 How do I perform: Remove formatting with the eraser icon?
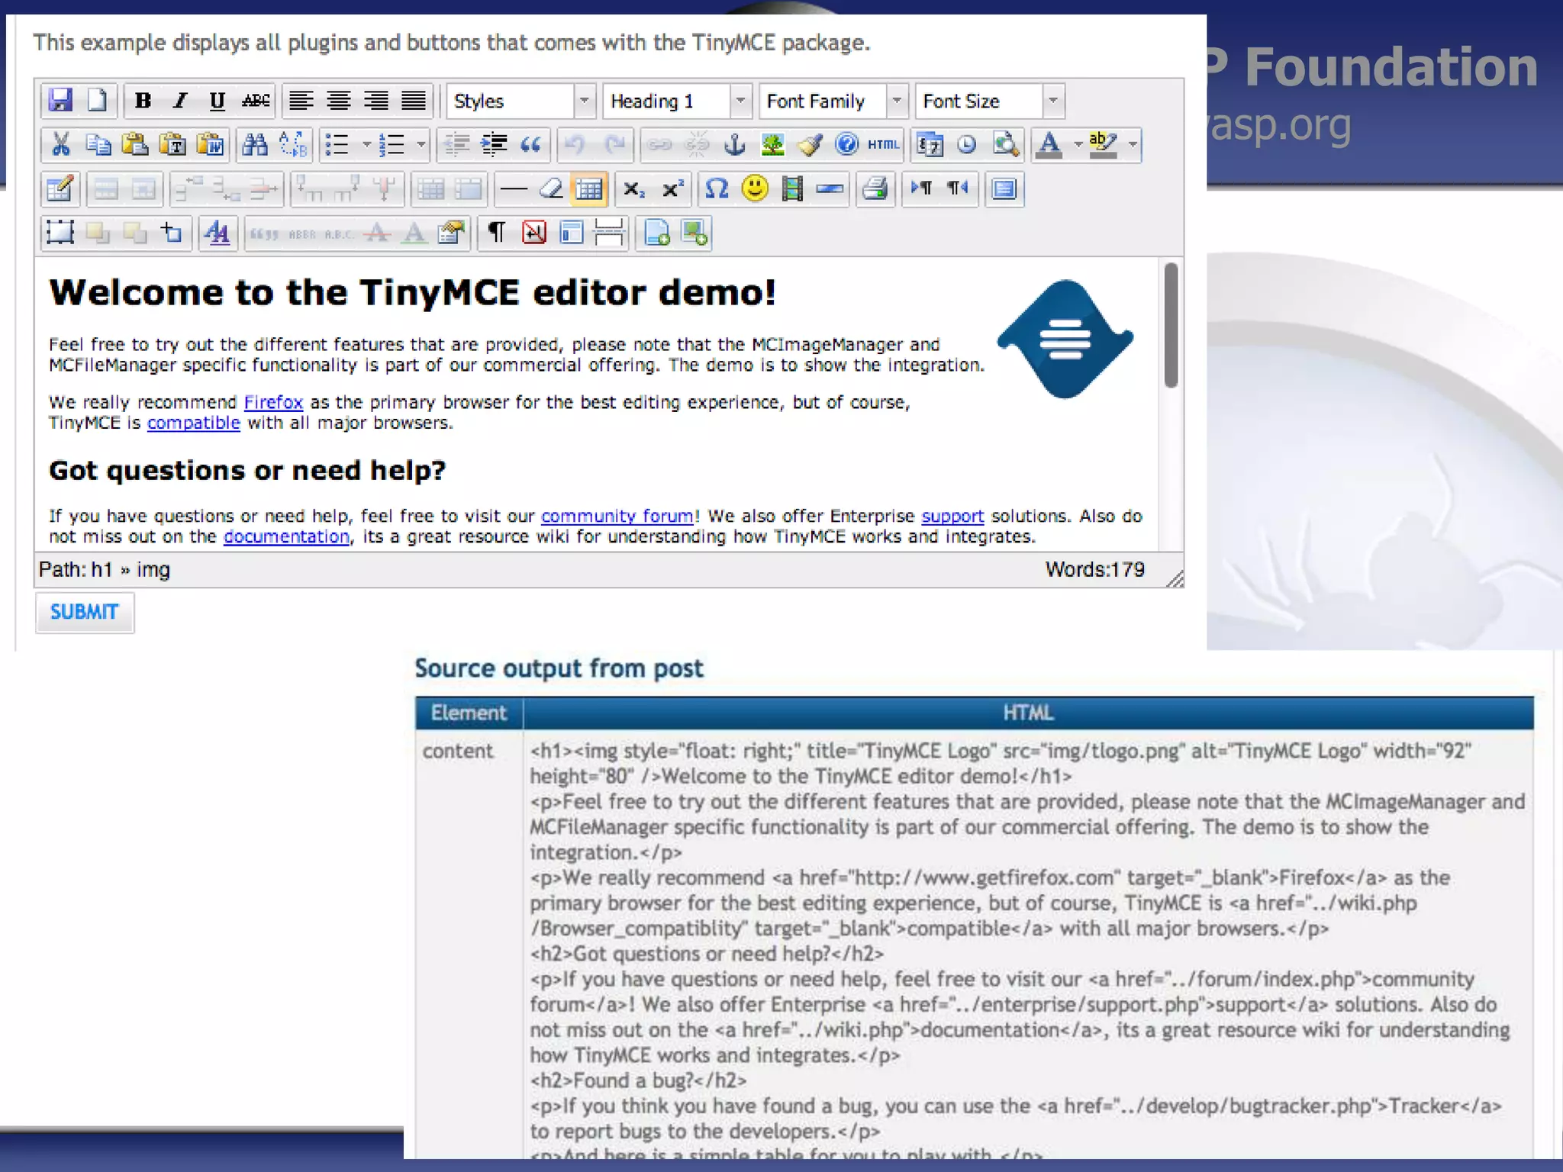tap(551, 188)
